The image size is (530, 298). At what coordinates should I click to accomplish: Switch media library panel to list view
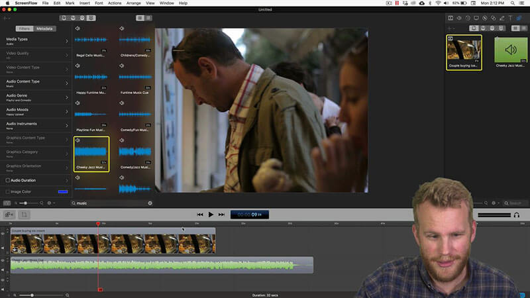point(523,28)
